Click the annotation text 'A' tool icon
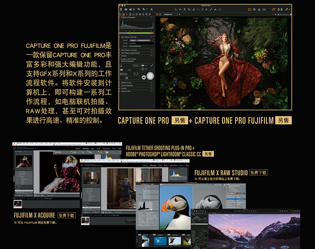 click(152, 9)
